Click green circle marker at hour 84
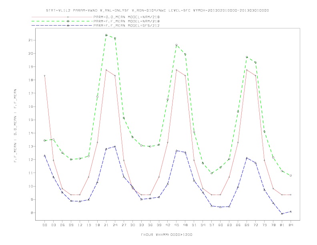Viewport: 317px width, 245px height. (x=291, y=176)
